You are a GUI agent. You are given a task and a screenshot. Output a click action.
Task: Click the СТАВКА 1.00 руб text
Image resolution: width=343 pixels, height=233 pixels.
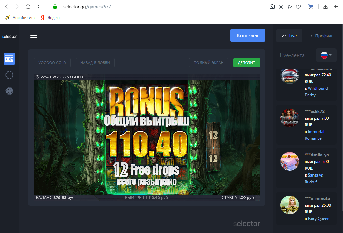238,198
